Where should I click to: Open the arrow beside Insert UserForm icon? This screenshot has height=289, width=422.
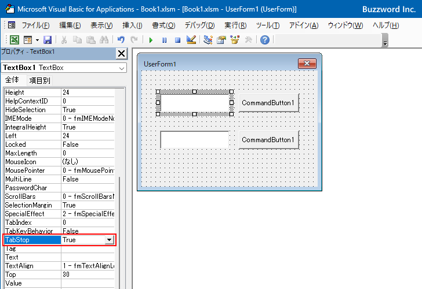coord(37,40)
